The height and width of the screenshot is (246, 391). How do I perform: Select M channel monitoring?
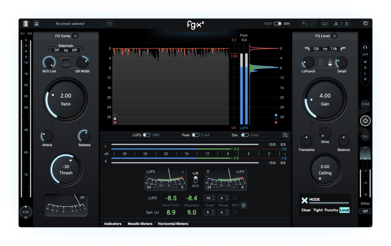tap(365, 62)
